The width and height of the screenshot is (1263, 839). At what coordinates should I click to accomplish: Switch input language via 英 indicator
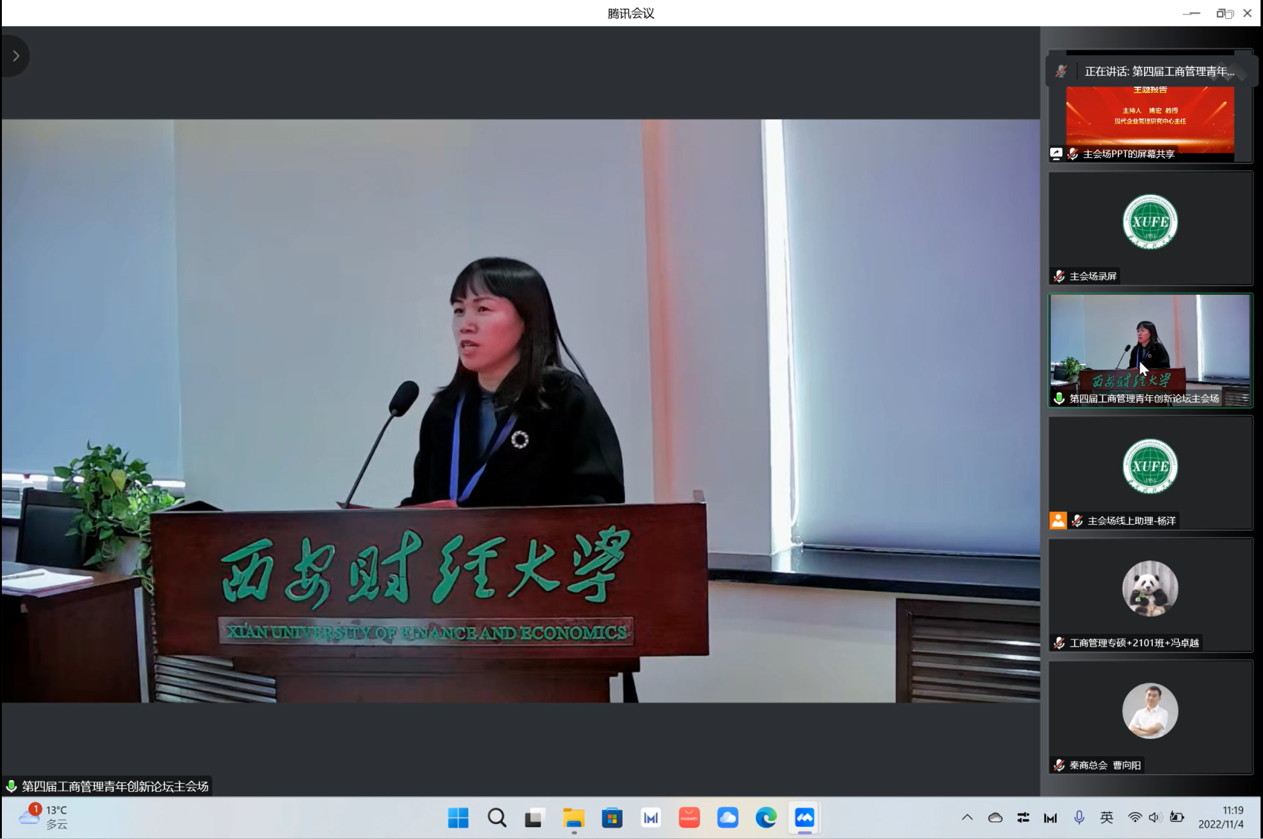click(1107, 818)
